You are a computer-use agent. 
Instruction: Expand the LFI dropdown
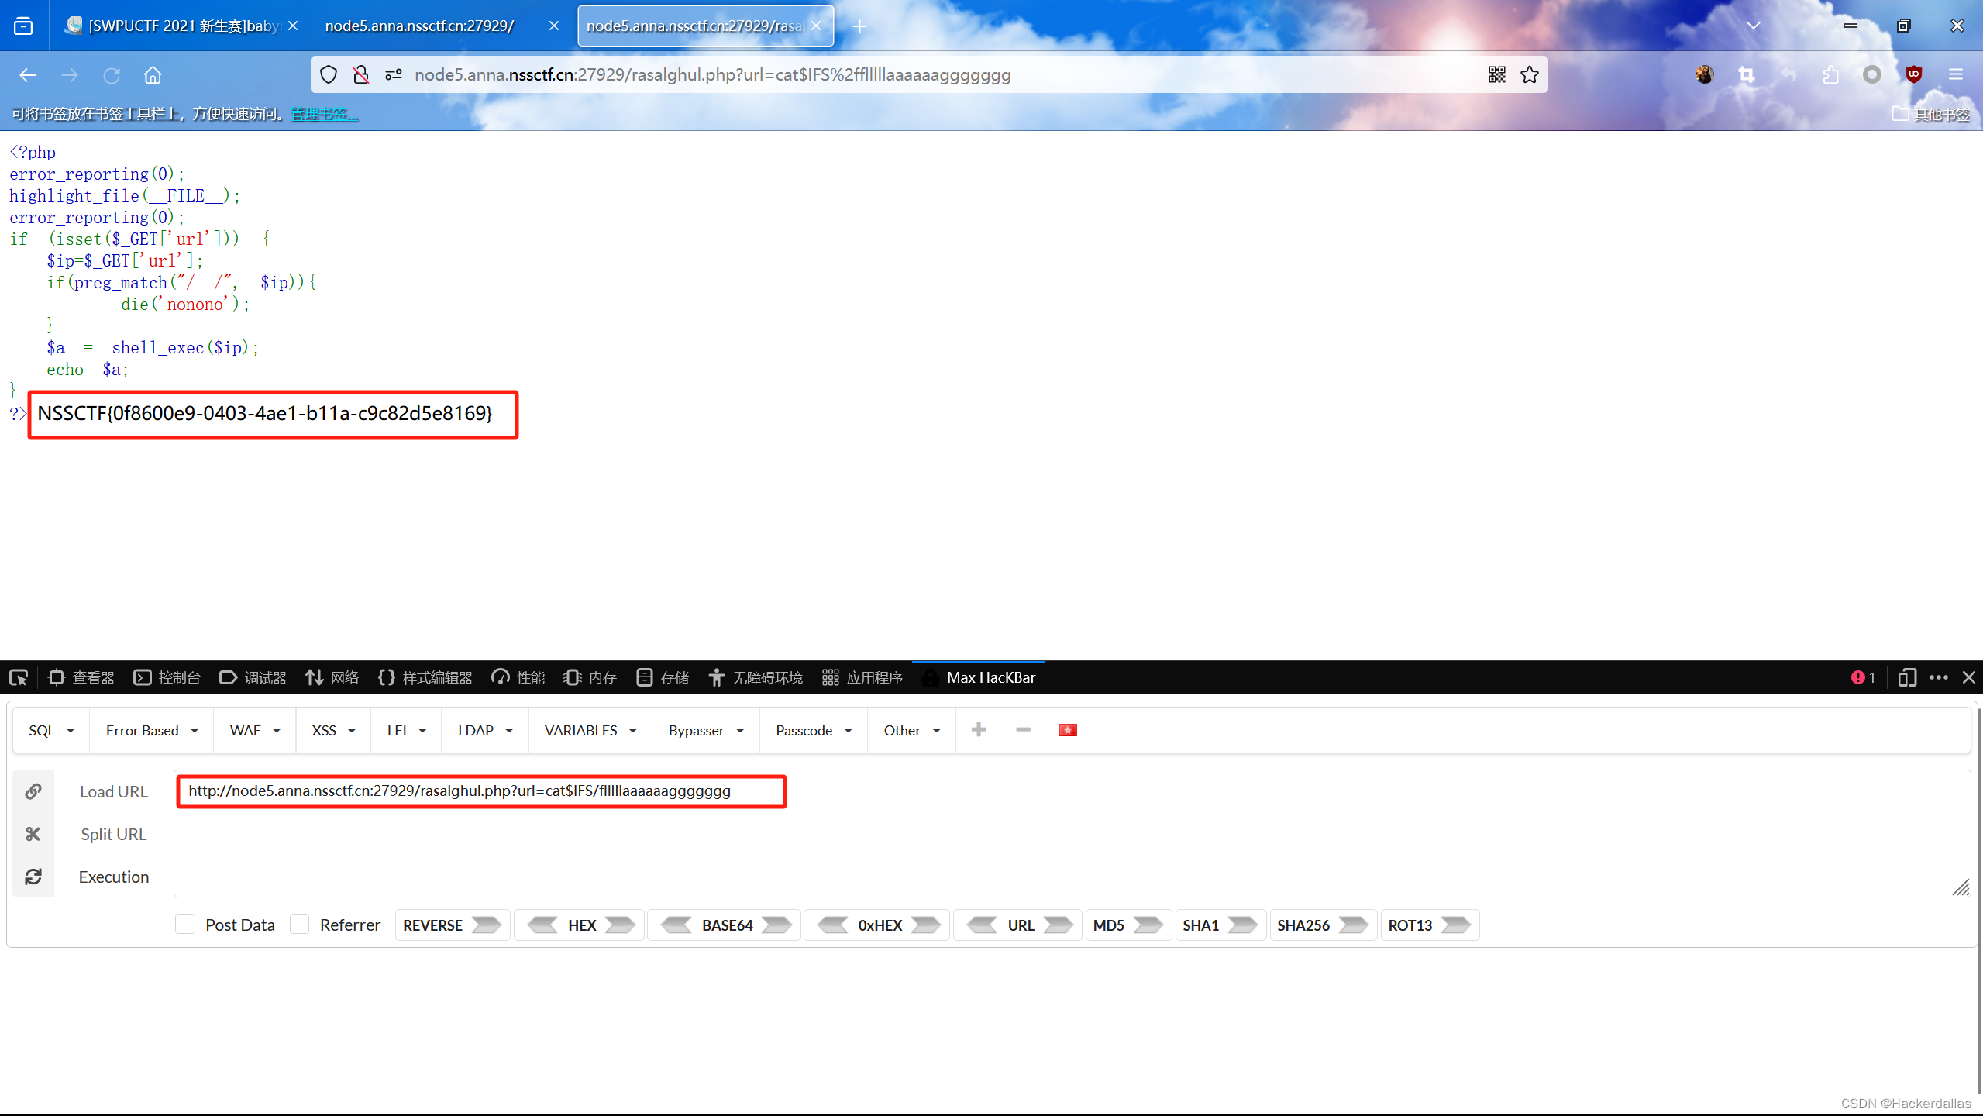click(x=406, y=730)
